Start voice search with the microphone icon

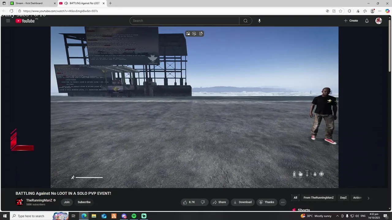(x=259, y=21)
